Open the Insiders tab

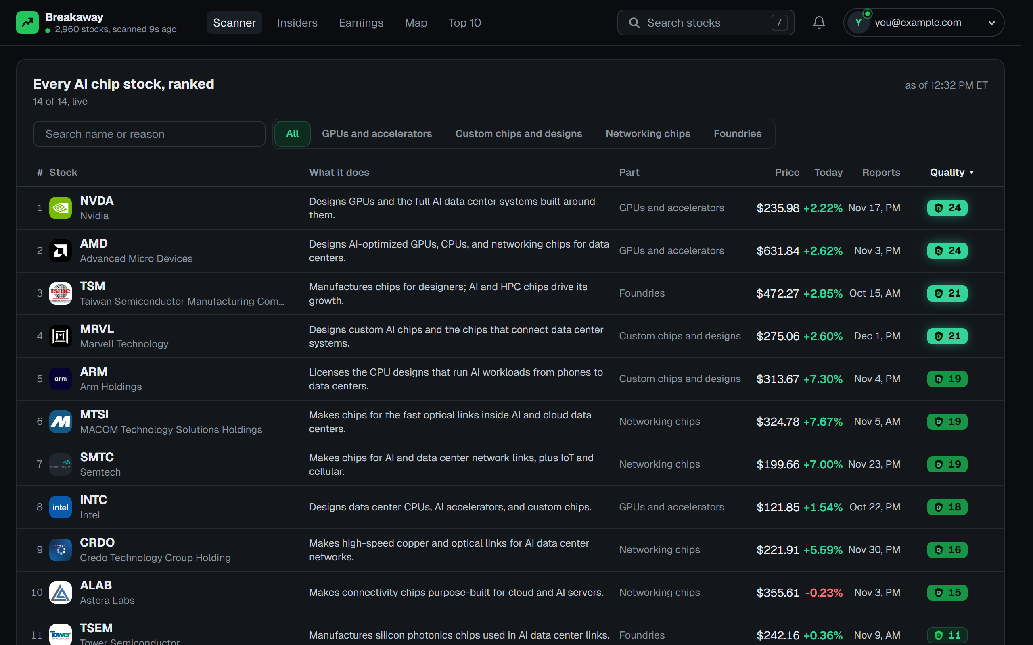[297, 23]
